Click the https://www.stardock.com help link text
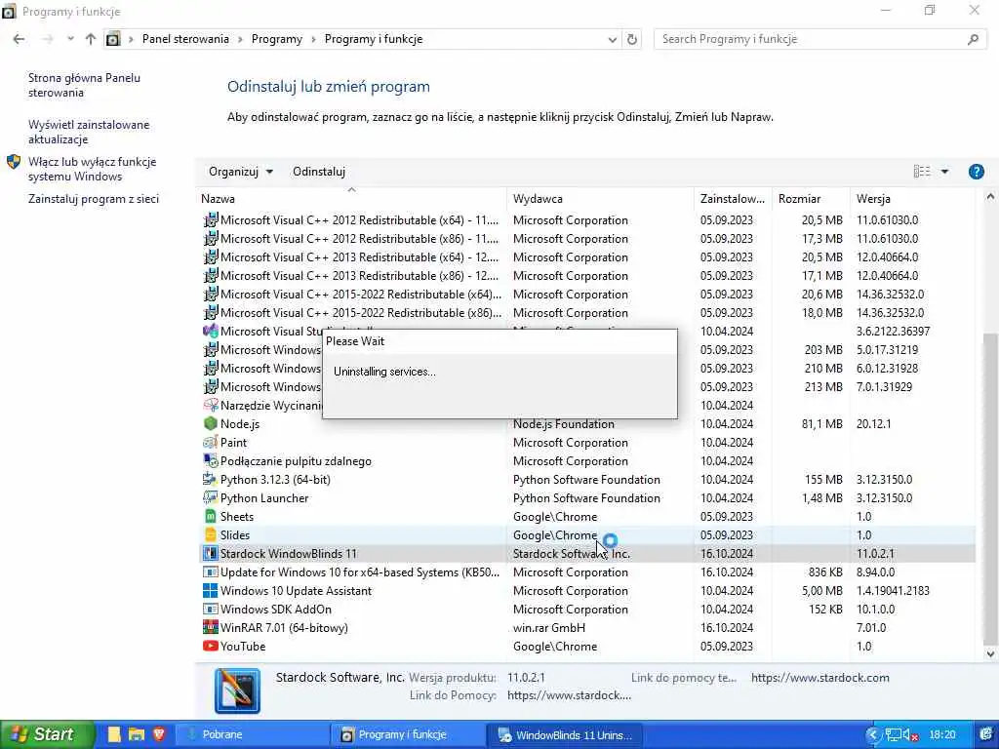 click(819, 678)
